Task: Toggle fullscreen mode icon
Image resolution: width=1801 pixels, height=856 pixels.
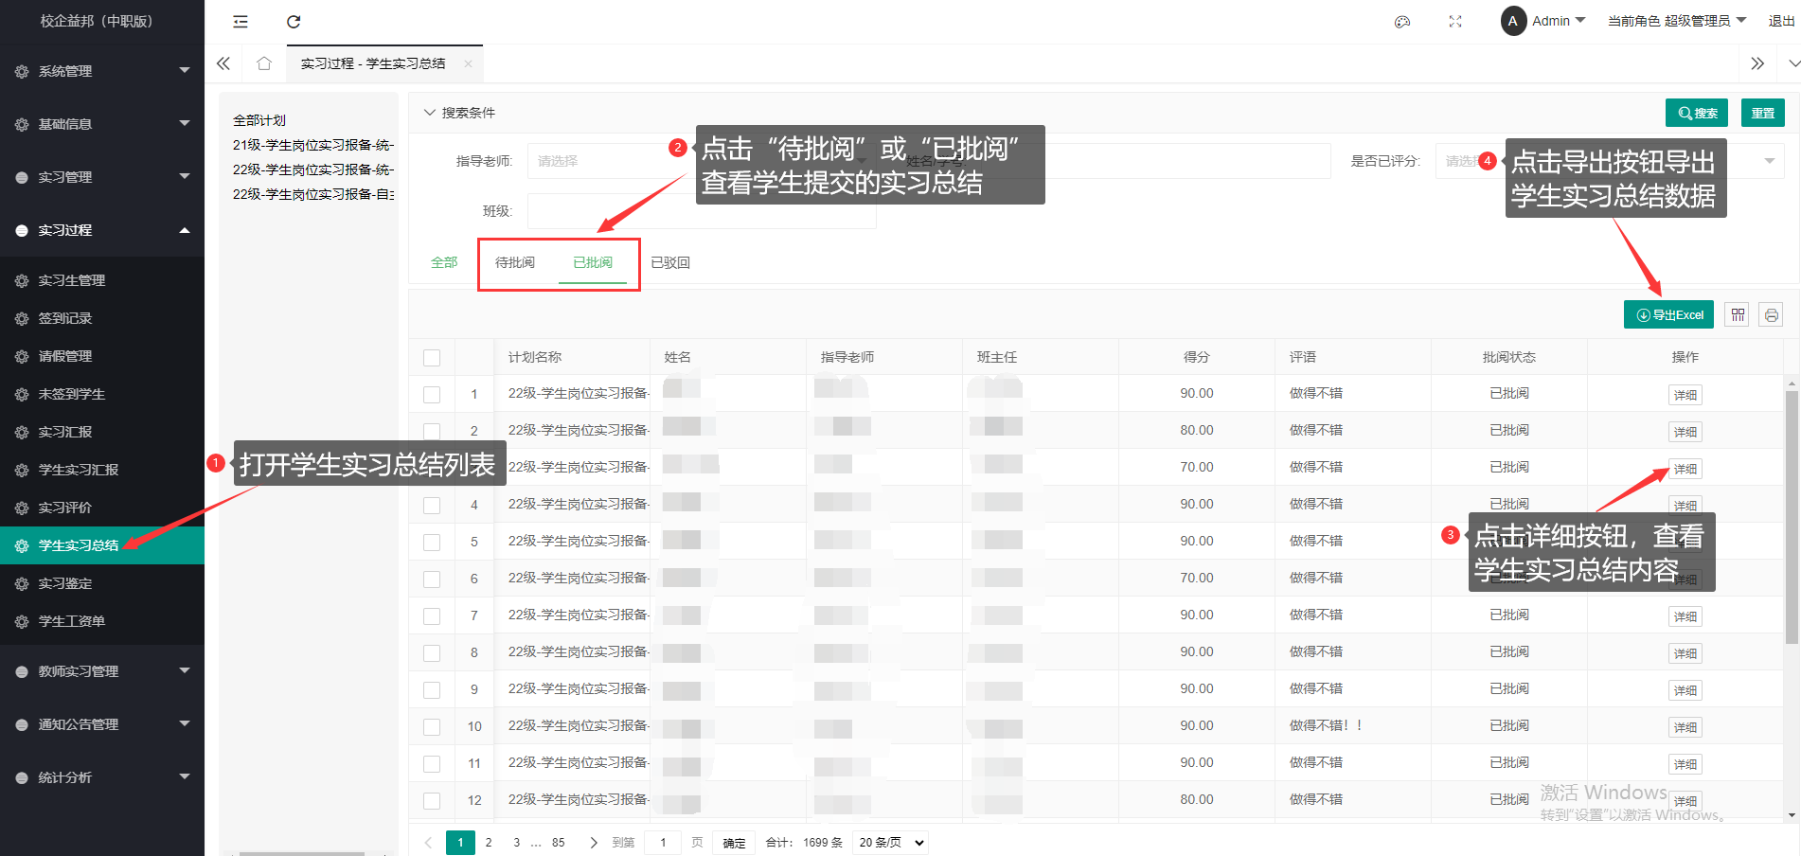Action: pyautogui.click(x=1455, y=22)
